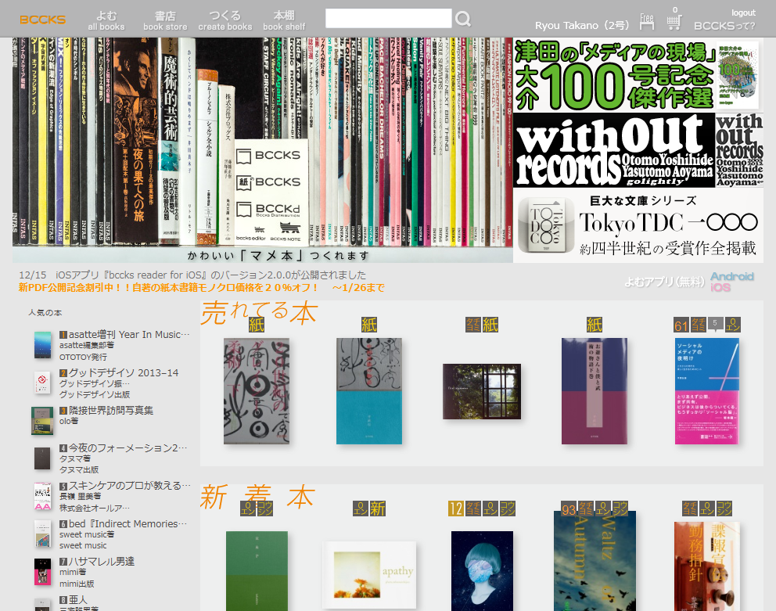Open the TokyoTDC 巨大な文庫シリーズ banner
This screenshot has width=776, height=611.
(x=638, y=225)
